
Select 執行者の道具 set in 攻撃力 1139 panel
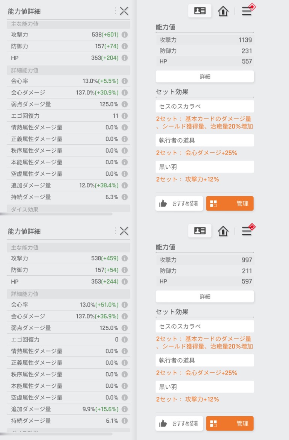point(205,140)
